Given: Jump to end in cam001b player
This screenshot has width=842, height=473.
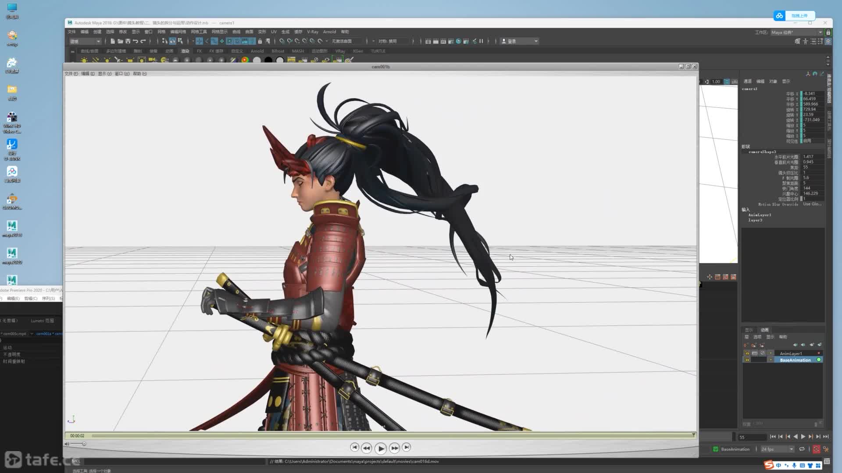Looking at the screenshot, I should (x=407, y=447).
